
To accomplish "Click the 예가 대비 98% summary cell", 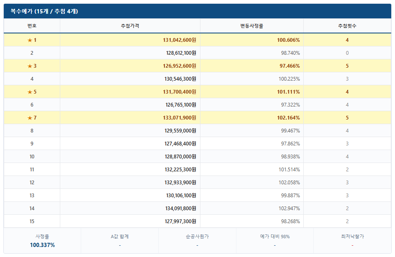I will coord(275,241).
